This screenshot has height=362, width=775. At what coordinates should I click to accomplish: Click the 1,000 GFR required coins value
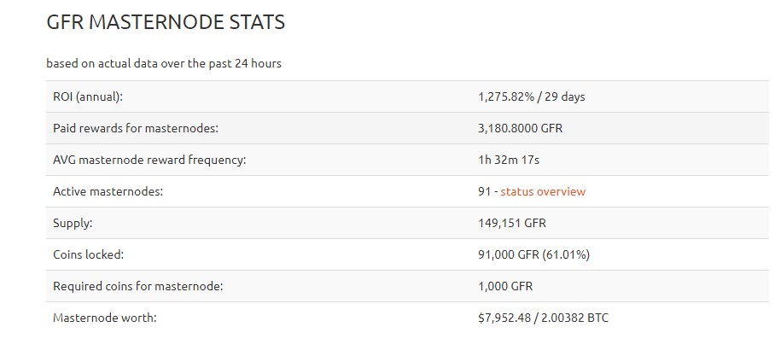pyautogui.click(x=505, y=286)
